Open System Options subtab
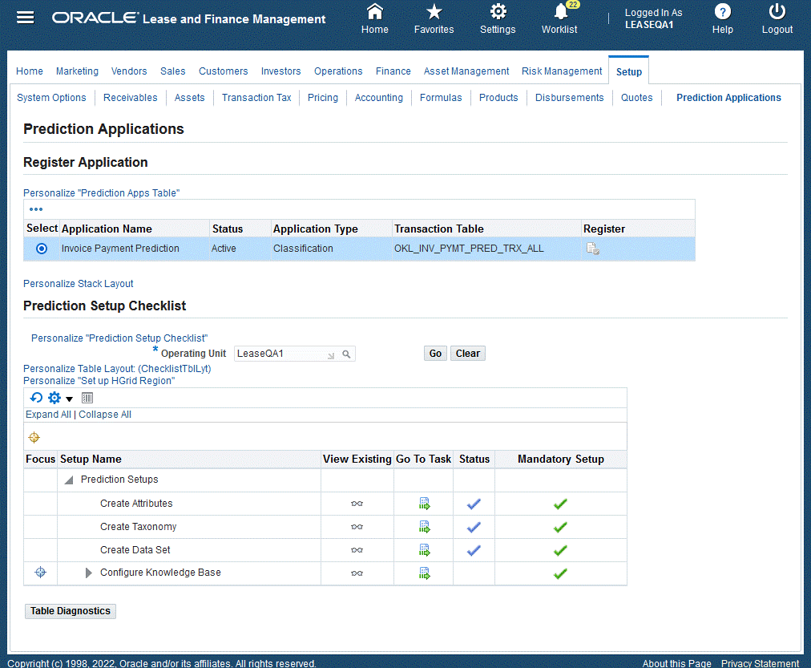 (51, 97)
